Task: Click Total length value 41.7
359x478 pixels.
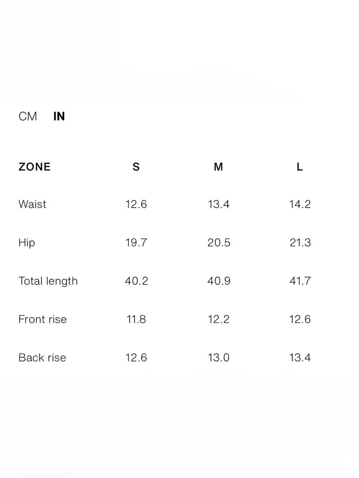Action: [x=300, y=281]
